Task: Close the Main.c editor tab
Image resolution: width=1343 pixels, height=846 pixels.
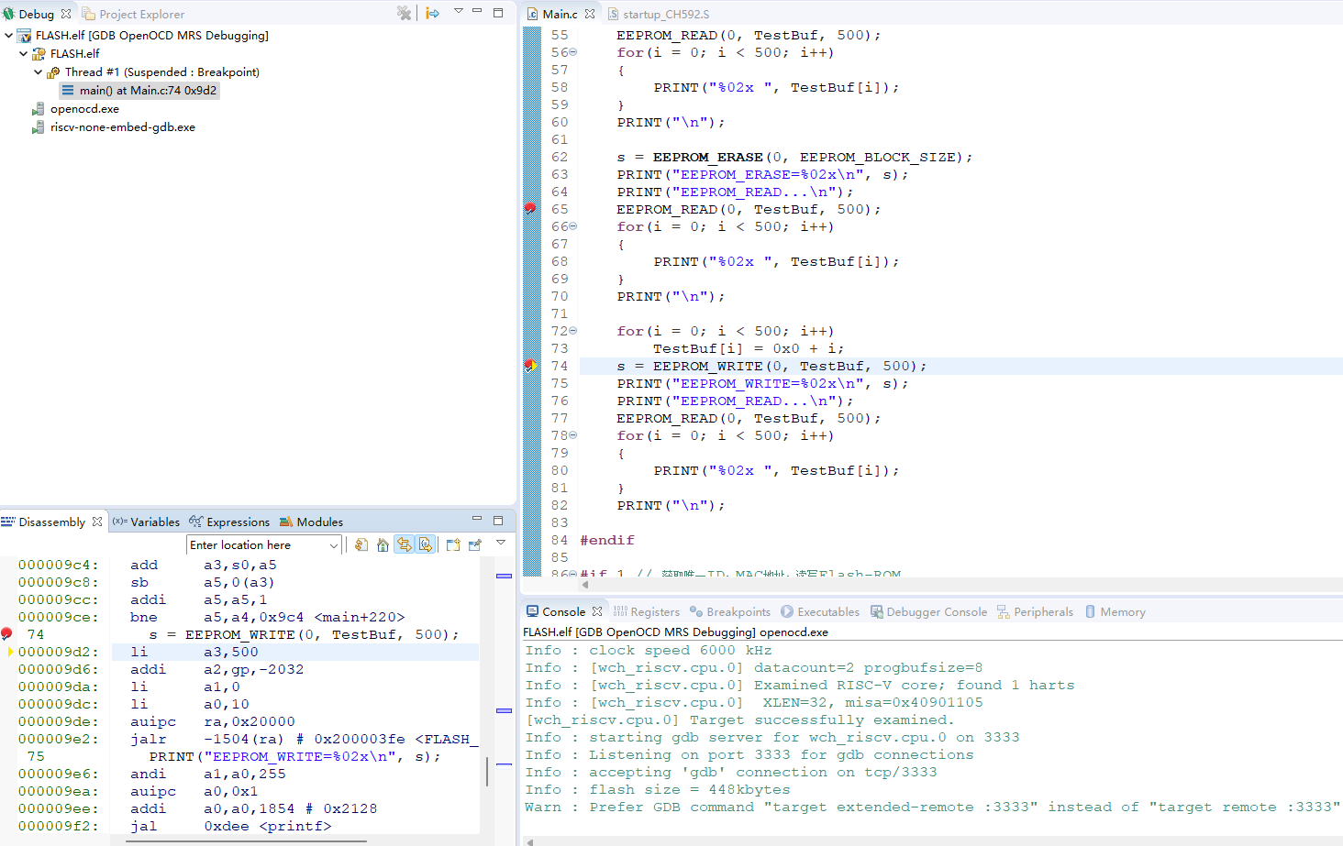Action: [590, 14]
